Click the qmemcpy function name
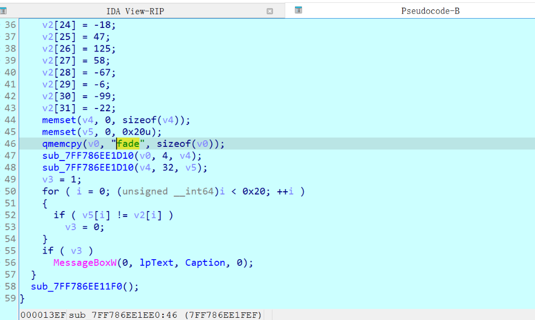 59,144
